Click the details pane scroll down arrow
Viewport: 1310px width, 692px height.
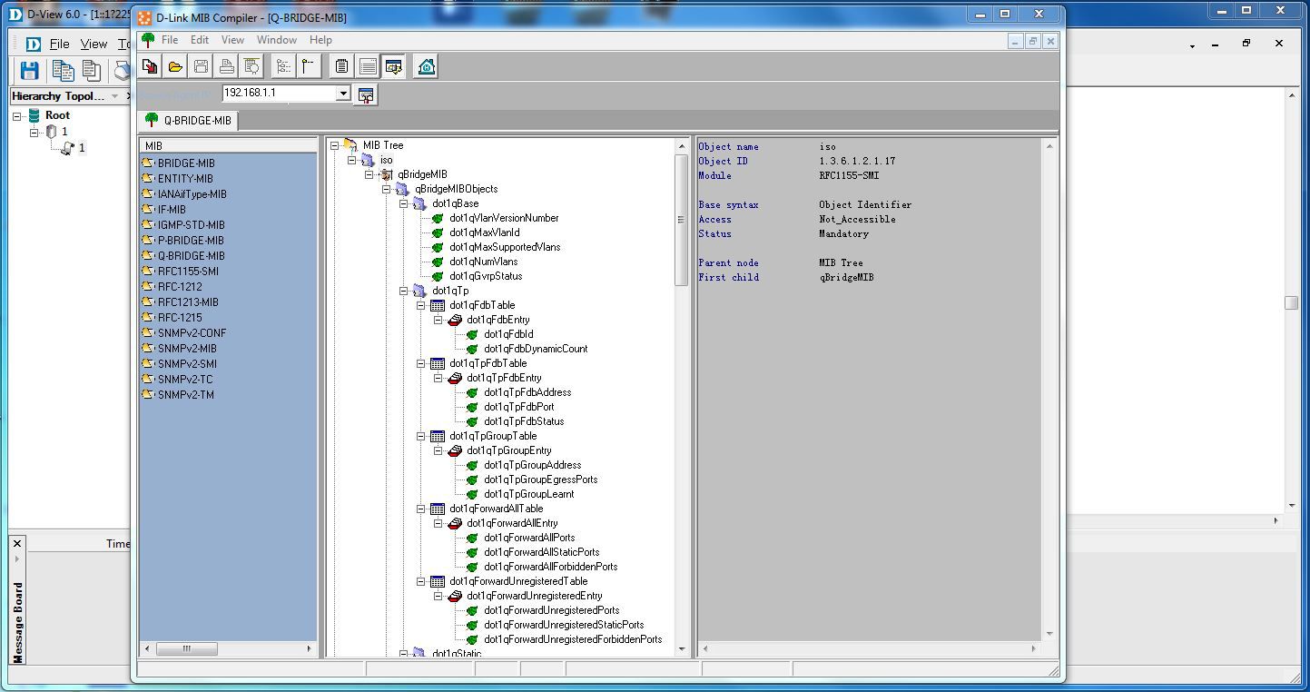point(1049,634)
